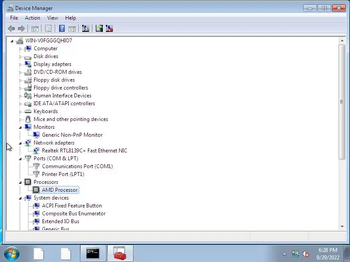Expand the Computer node arrow
This screenshot has height=262, width=350.
[20, 49]
